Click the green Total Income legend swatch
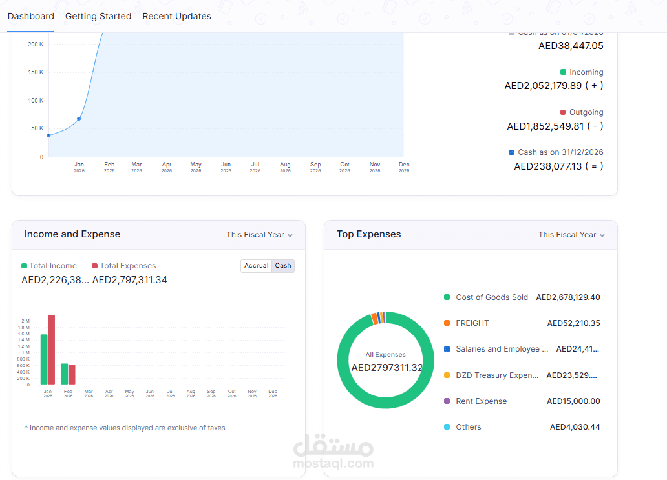This screenshot has height=480, width=667. pos(25,266)
